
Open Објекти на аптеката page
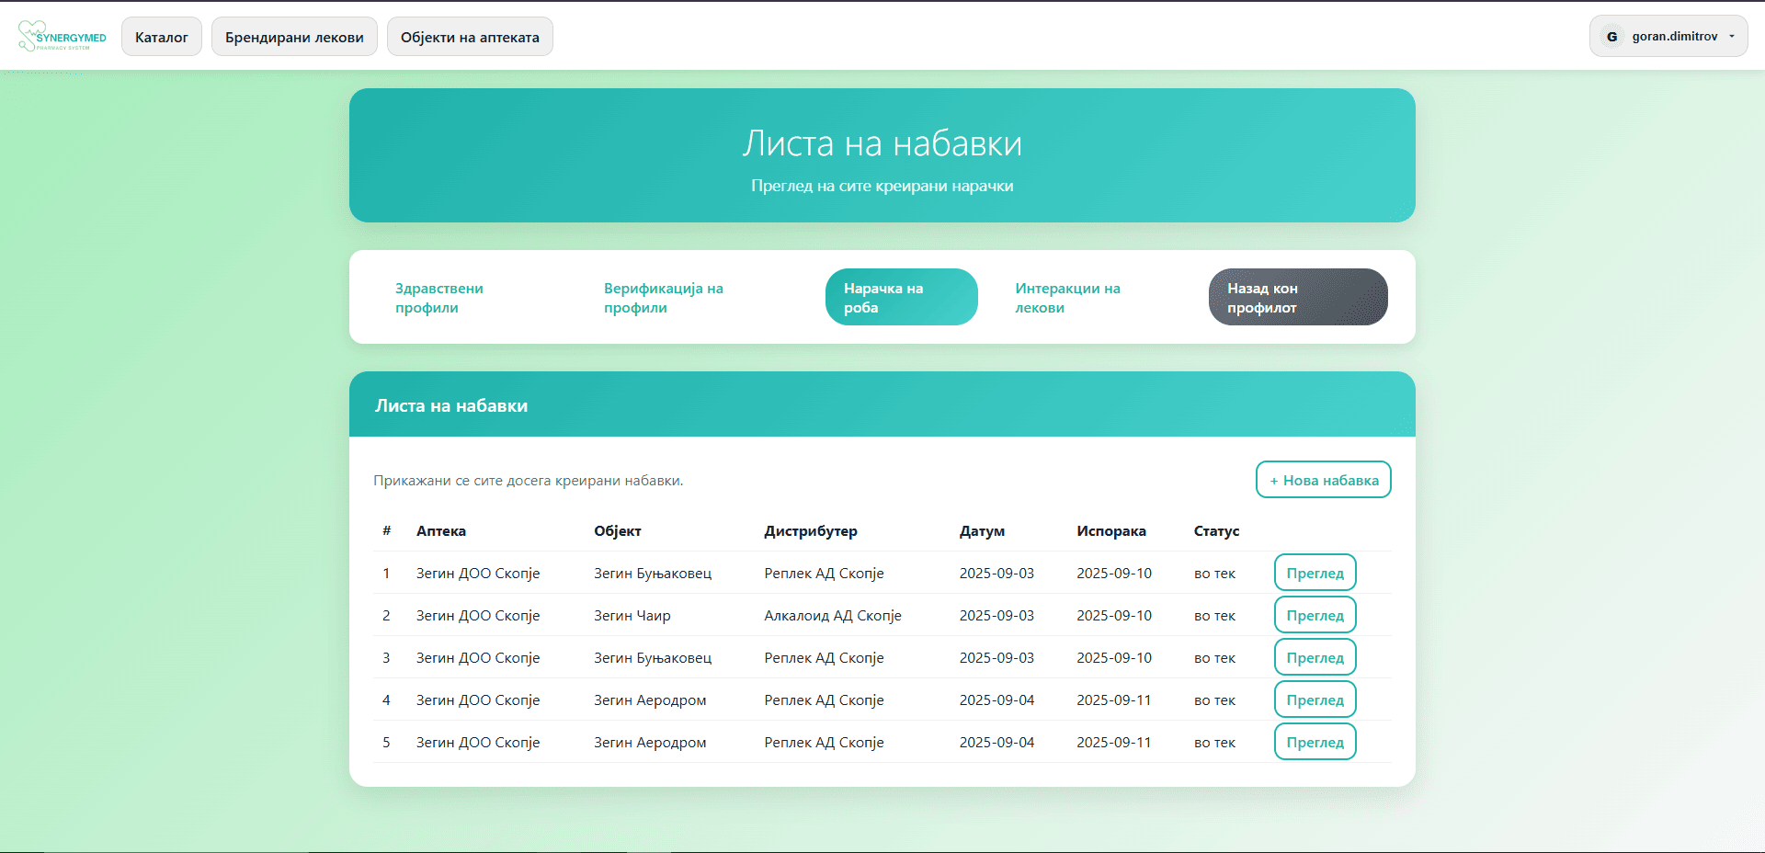(470, 37)
